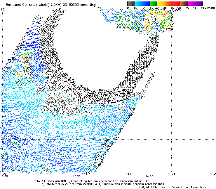Select the yellow 20-25 knots legend segment
The width and height of the screenshot is (216, 189).
point(161,3)
